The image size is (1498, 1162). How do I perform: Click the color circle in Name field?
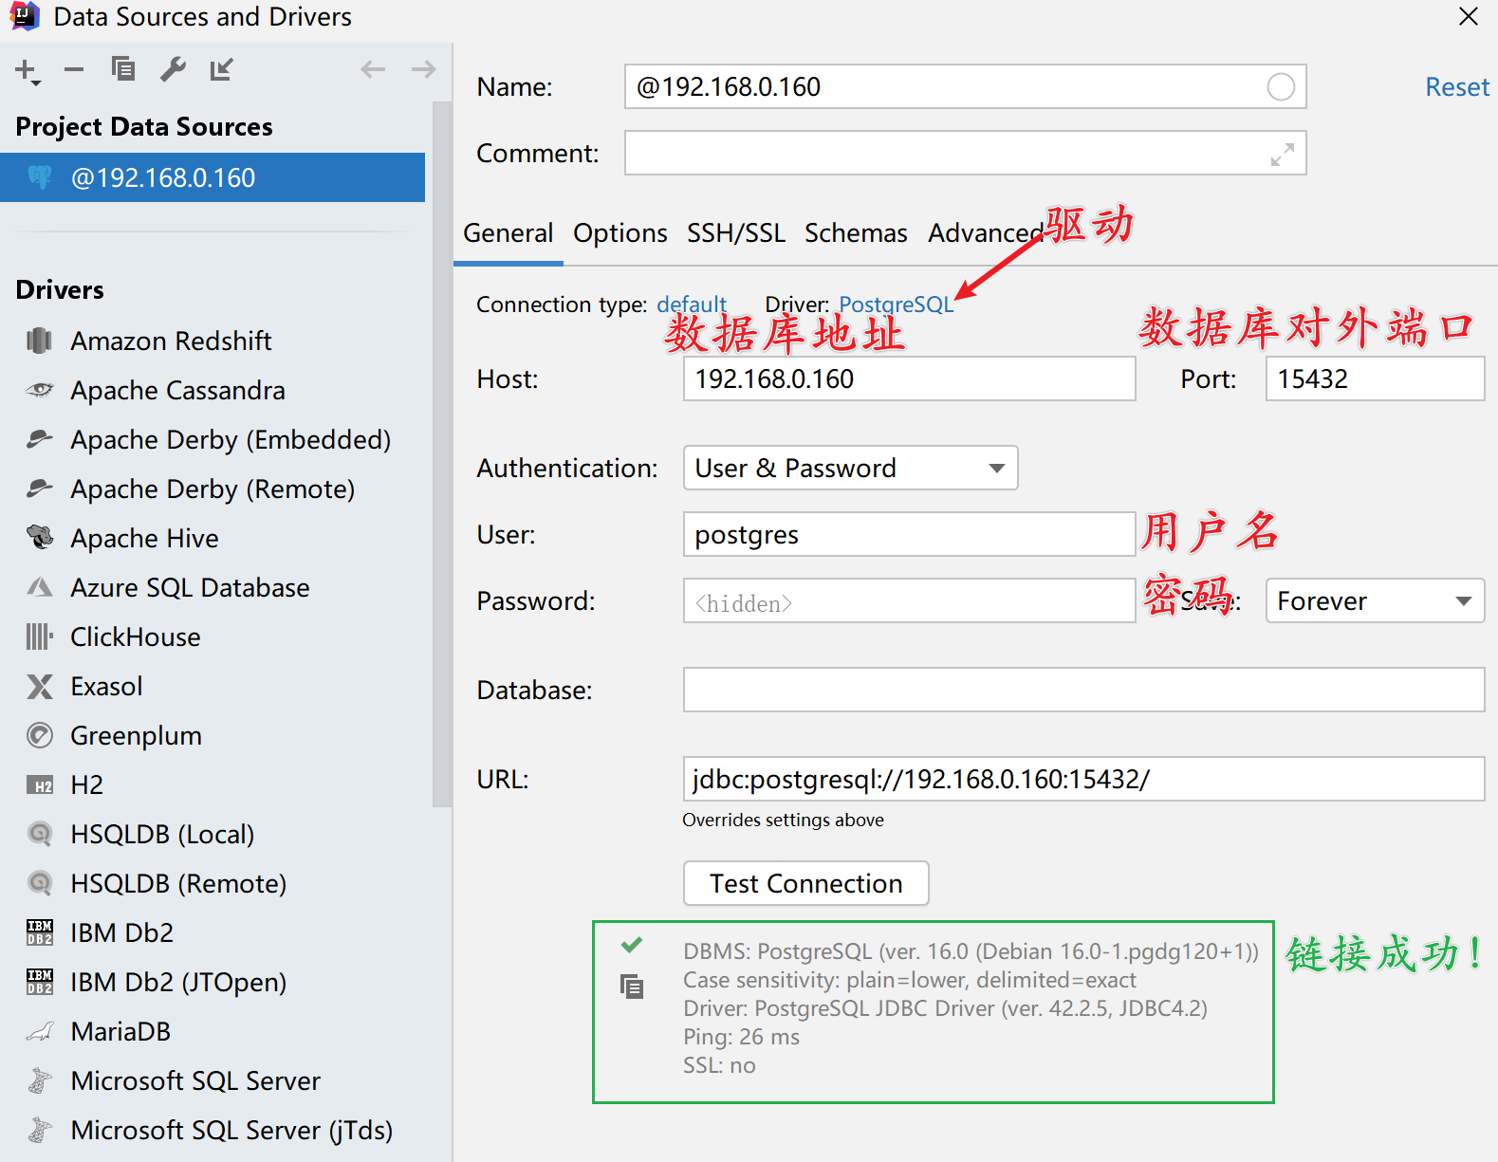click(1281, 87)
